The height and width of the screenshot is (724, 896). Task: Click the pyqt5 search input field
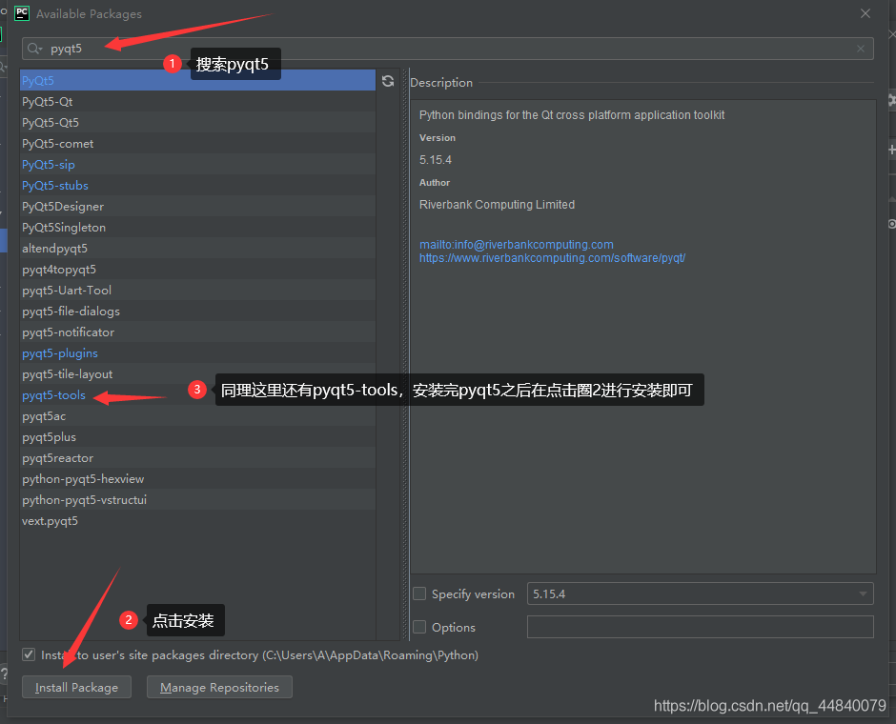click(x=447, y=49)
